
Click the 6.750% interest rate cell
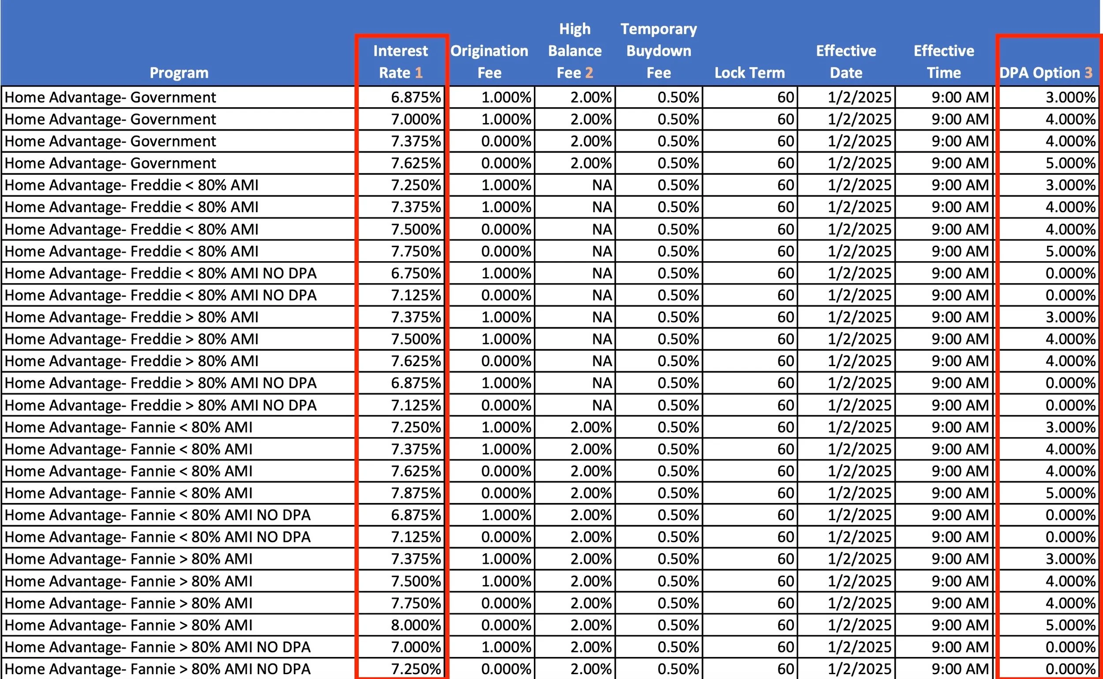pyautogui.click(x=416, y=273)
